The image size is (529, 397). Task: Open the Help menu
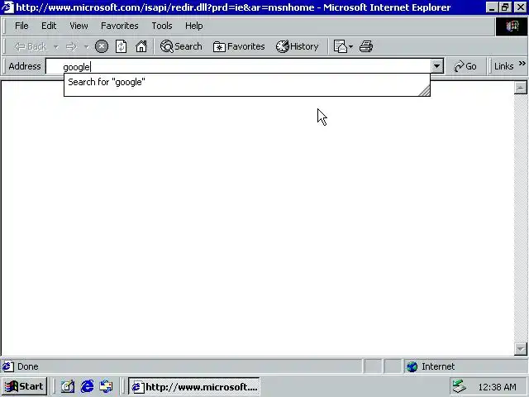click(x=194, y=26)
